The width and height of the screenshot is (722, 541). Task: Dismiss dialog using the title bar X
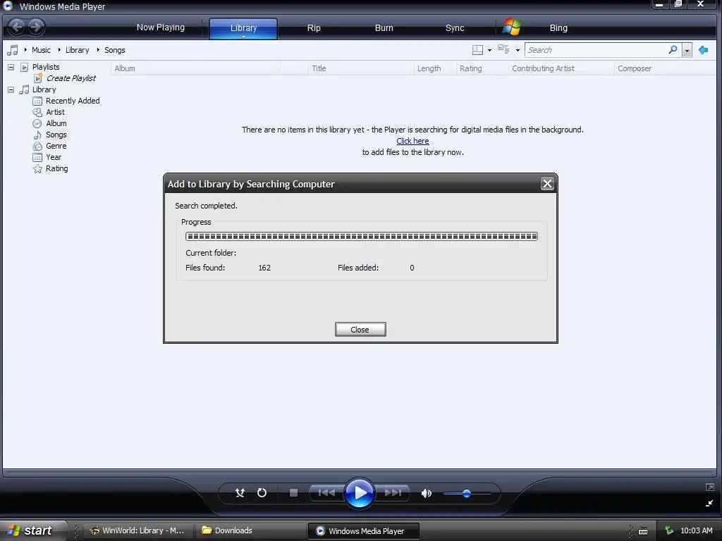pyautogui.click(x=547, y=184)
